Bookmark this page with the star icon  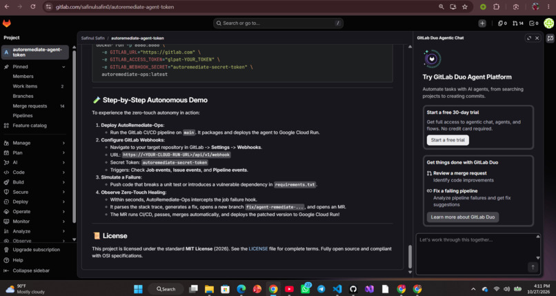point(464,7)
